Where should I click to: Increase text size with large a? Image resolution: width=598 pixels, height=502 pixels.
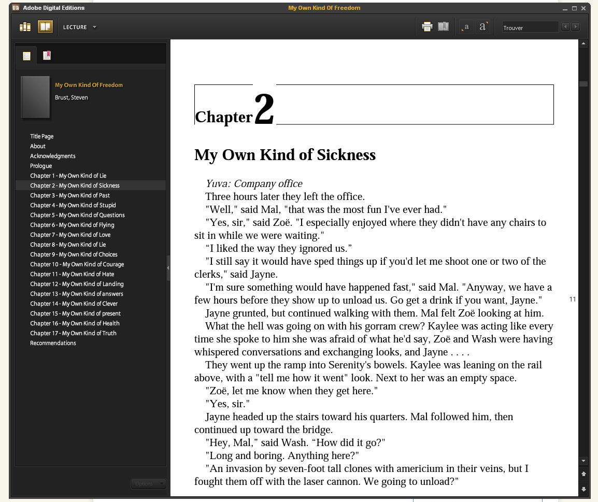tap(483, 27)
